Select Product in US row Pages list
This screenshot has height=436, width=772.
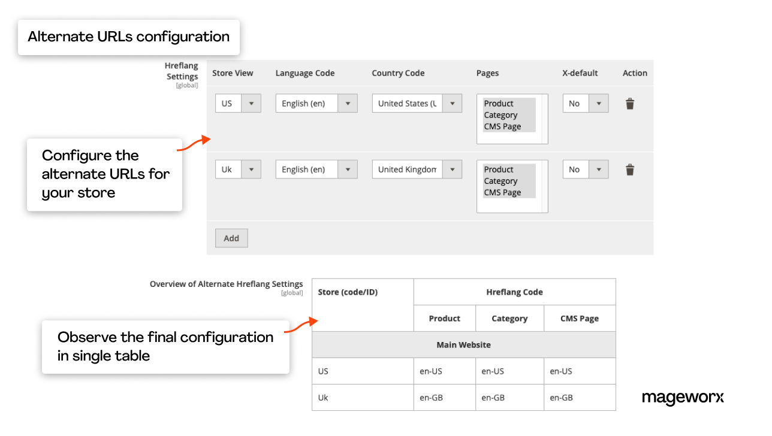499,104
